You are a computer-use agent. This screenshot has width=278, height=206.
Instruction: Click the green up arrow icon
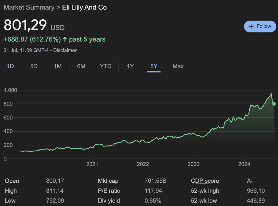[x=65, y=39]
